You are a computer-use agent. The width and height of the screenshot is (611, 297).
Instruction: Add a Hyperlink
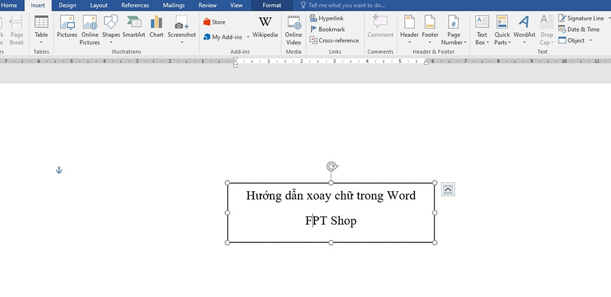327,18
